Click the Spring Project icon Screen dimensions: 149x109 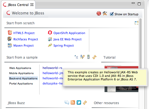pyautogui.click(x=50, y=45)
